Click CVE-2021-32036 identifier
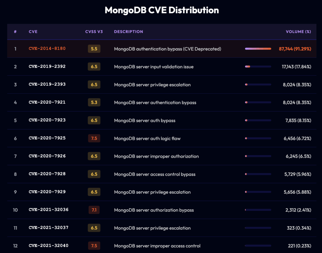 click(48, 210)
